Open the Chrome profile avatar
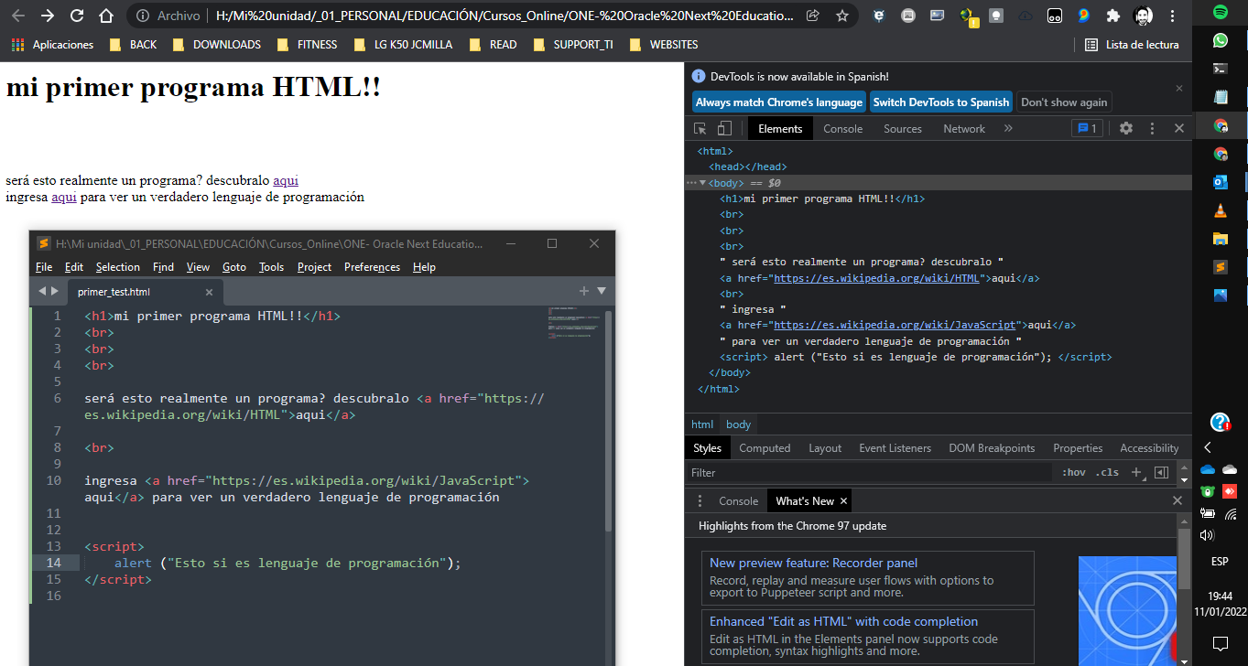 pyautogui.click(x=1143, y=16)
